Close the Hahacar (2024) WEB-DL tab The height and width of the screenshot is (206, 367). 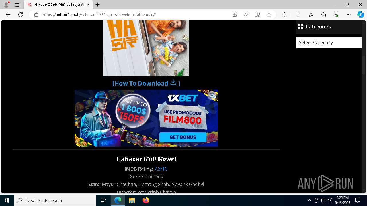(x=88, y=5)
